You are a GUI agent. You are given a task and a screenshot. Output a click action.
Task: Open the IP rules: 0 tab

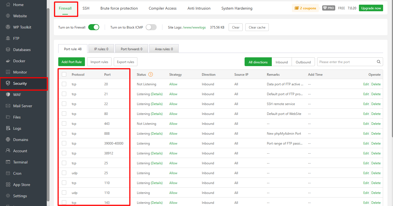(x=101, y=49)
